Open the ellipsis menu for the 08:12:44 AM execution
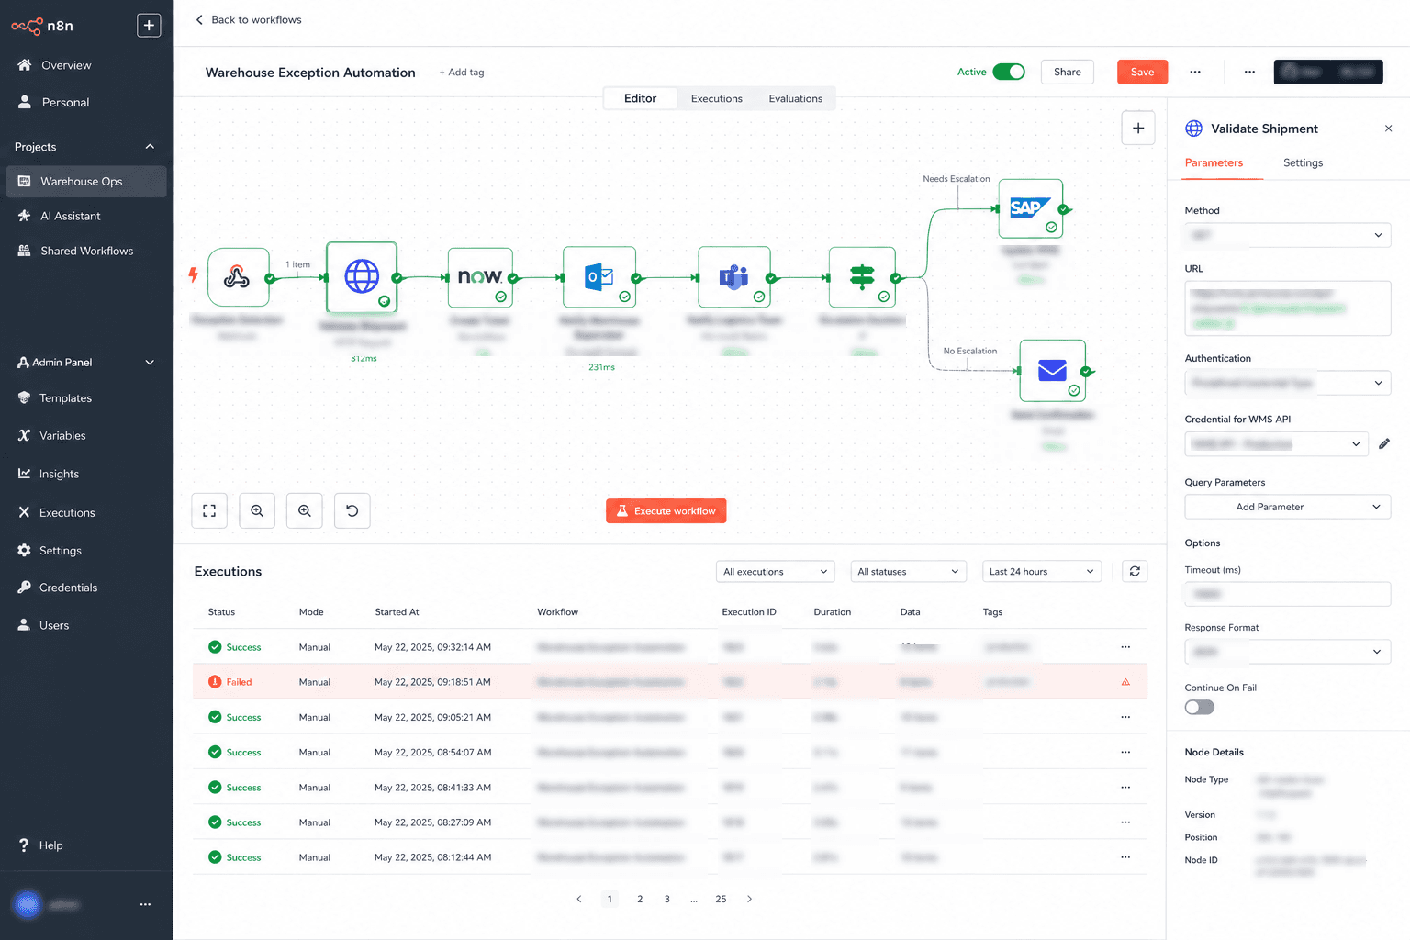The height and width of the screenshot is (940, 1410). click(x=1125, y=857)
